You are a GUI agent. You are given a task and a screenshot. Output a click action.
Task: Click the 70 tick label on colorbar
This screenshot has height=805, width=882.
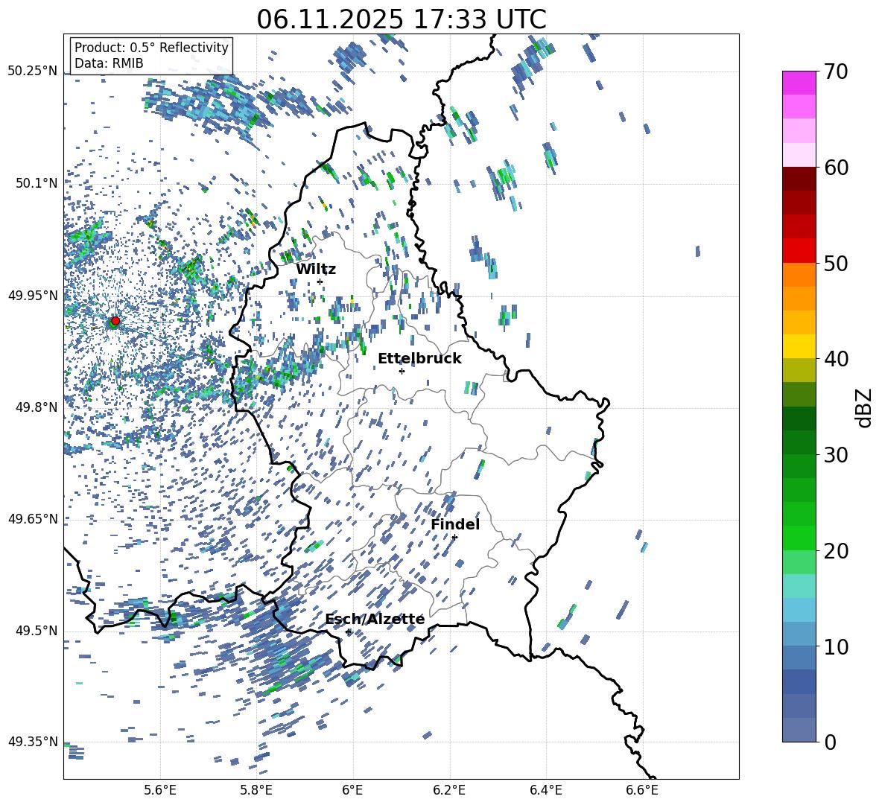pos(837,71)
